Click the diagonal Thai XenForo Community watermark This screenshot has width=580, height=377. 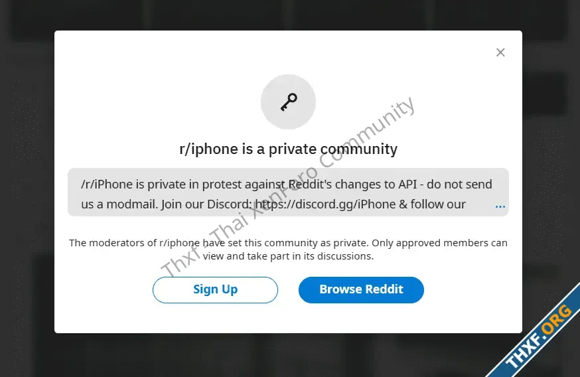tap(288, 187)
